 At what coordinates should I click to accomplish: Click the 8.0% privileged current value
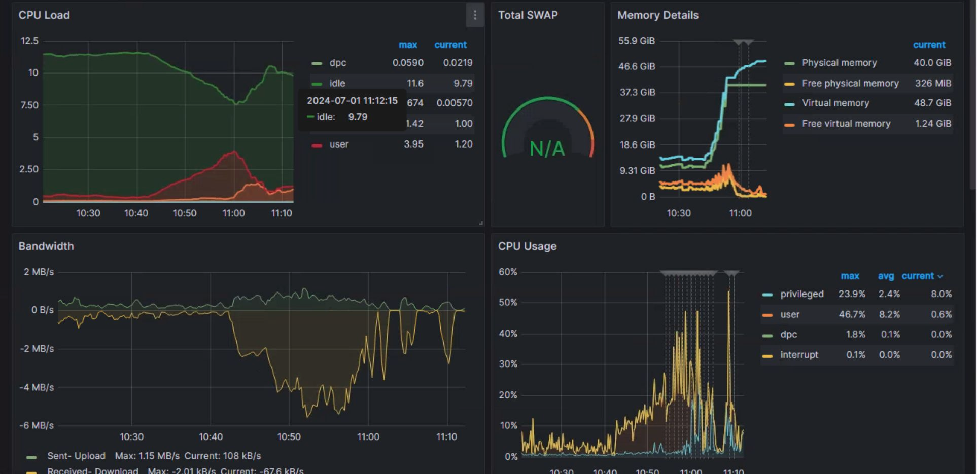tap(941, 294)
